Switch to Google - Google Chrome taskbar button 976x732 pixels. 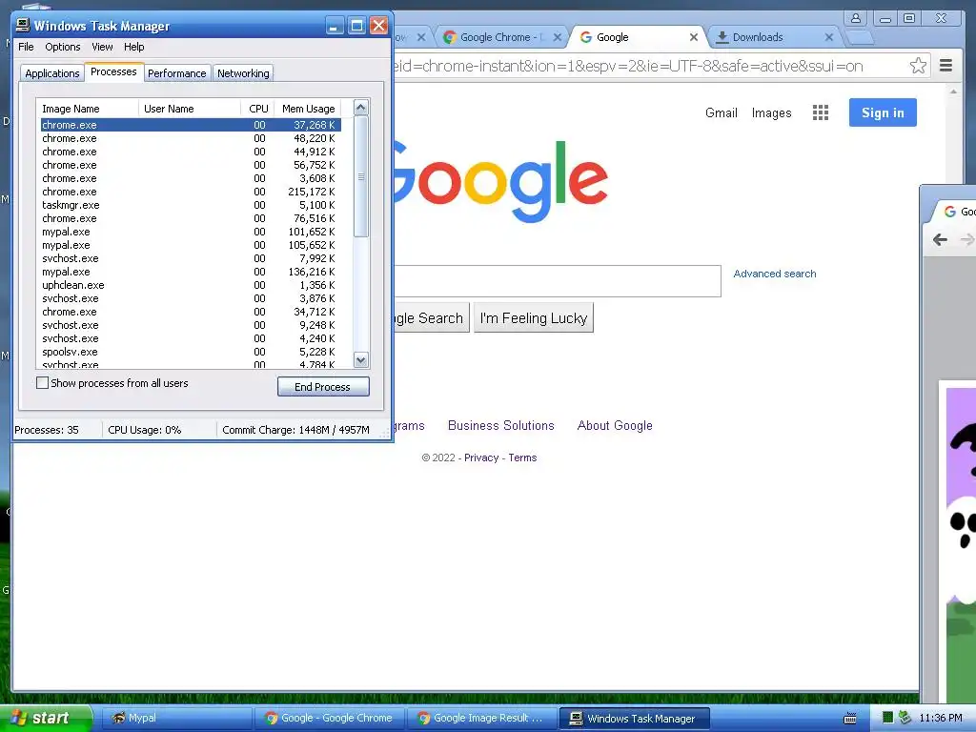coord(330,718)
